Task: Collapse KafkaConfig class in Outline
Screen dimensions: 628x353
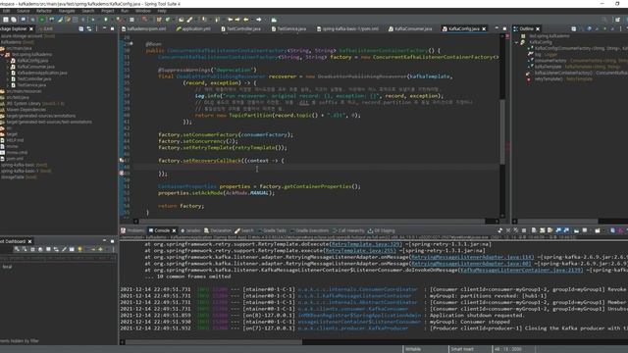Action: [x=516, y=42]
